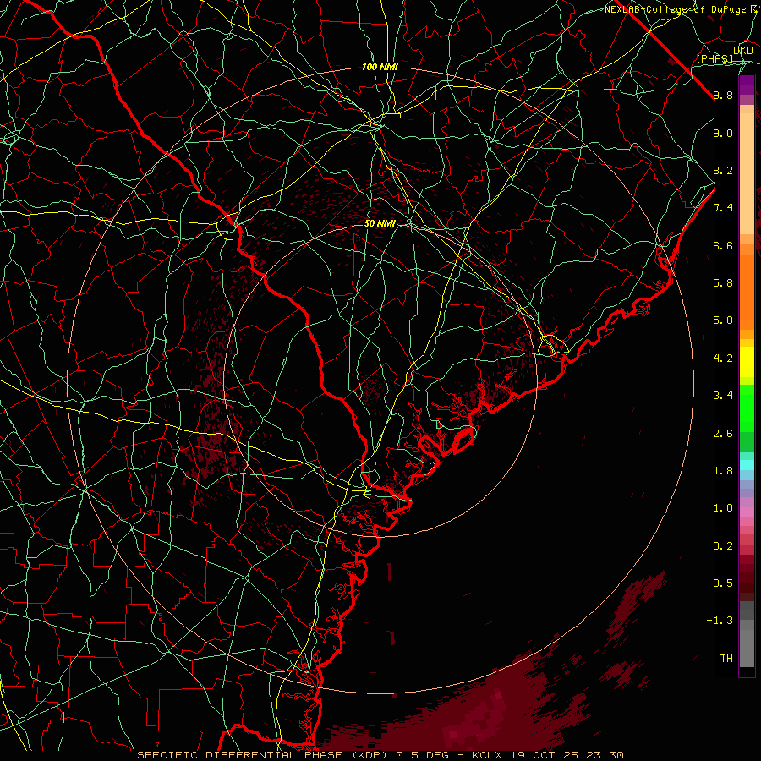Select the large peach segment of color bar

(x=747, y=174)
